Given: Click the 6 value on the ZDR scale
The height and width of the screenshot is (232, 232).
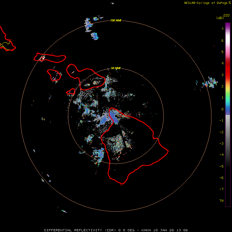Looking at the screenshot, I should coord(222,40).
